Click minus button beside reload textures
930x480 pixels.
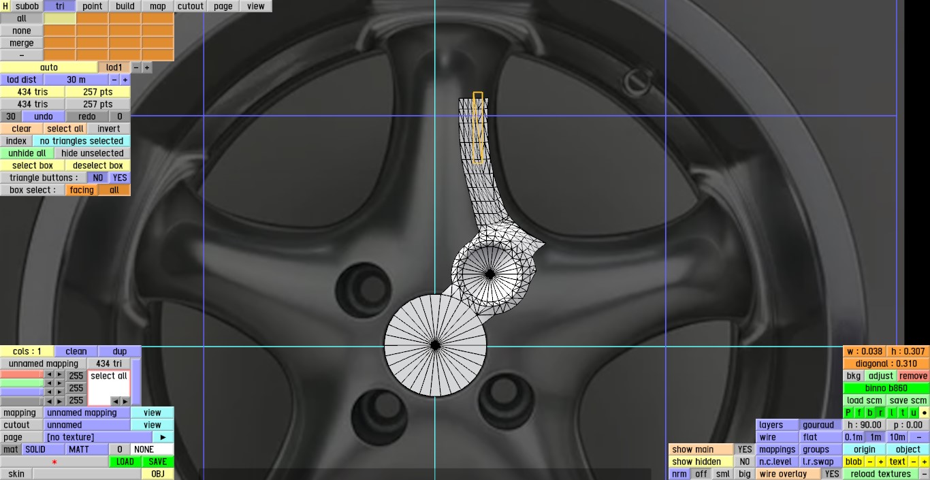click(925, 474)
